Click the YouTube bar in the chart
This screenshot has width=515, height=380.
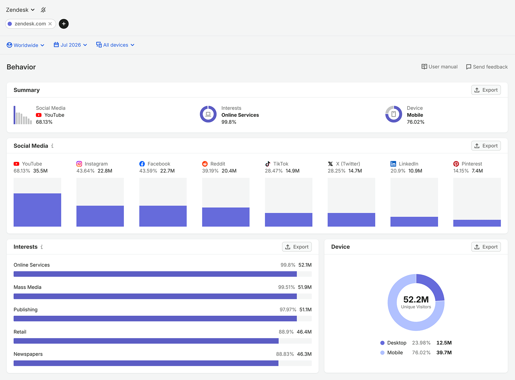click(37, 210)
